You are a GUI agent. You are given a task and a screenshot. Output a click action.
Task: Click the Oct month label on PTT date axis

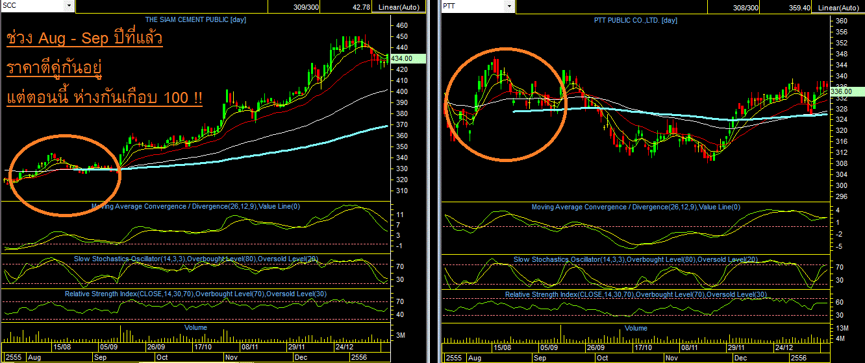pos(602,358)
